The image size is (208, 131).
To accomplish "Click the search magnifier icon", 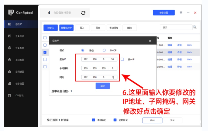I will tap(195, 27).
